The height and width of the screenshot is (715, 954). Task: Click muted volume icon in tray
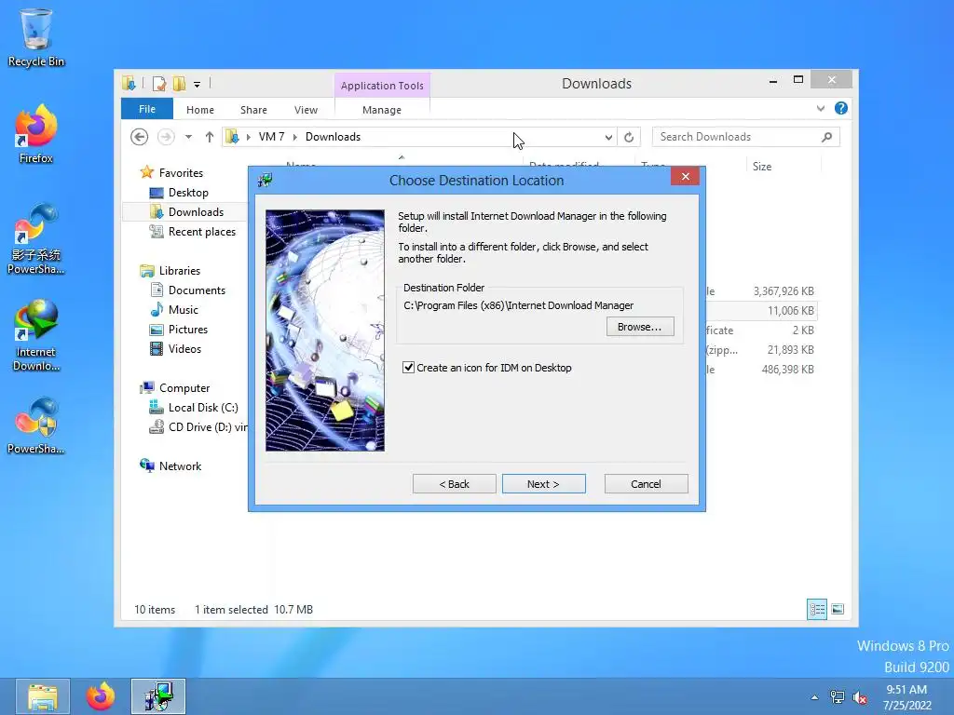coord(860,697)
